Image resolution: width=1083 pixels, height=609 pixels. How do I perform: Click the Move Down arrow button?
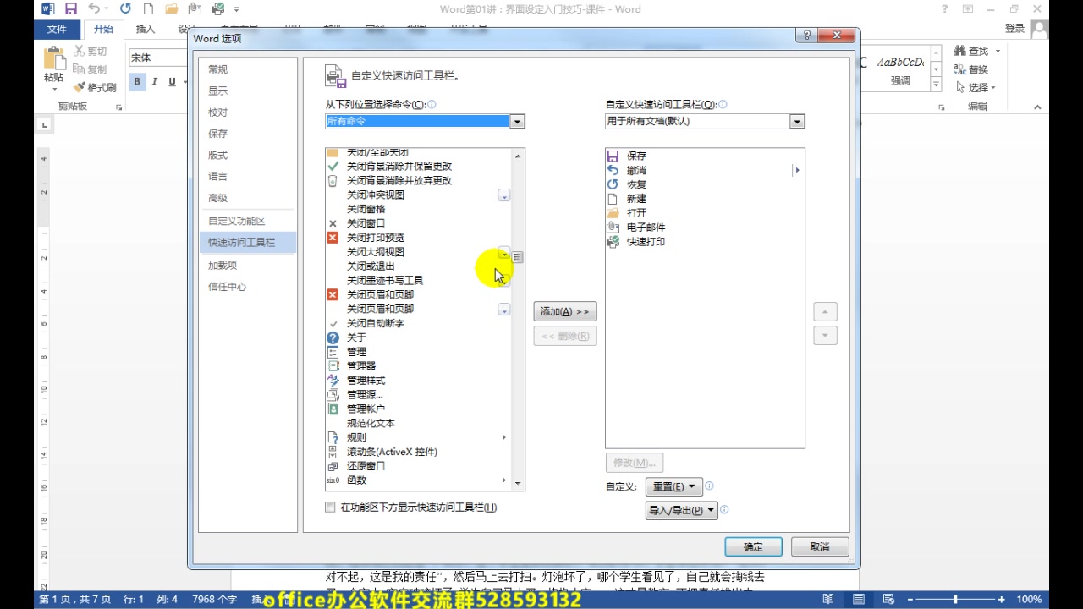tap(825, 336)
